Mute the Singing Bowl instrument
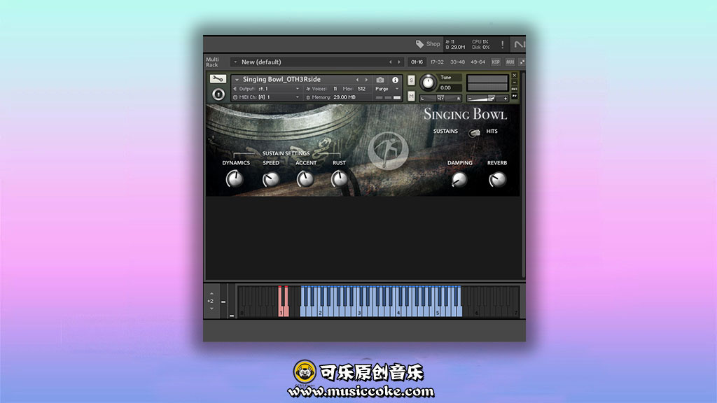This screenshot has width=717, height=403. 411,96
